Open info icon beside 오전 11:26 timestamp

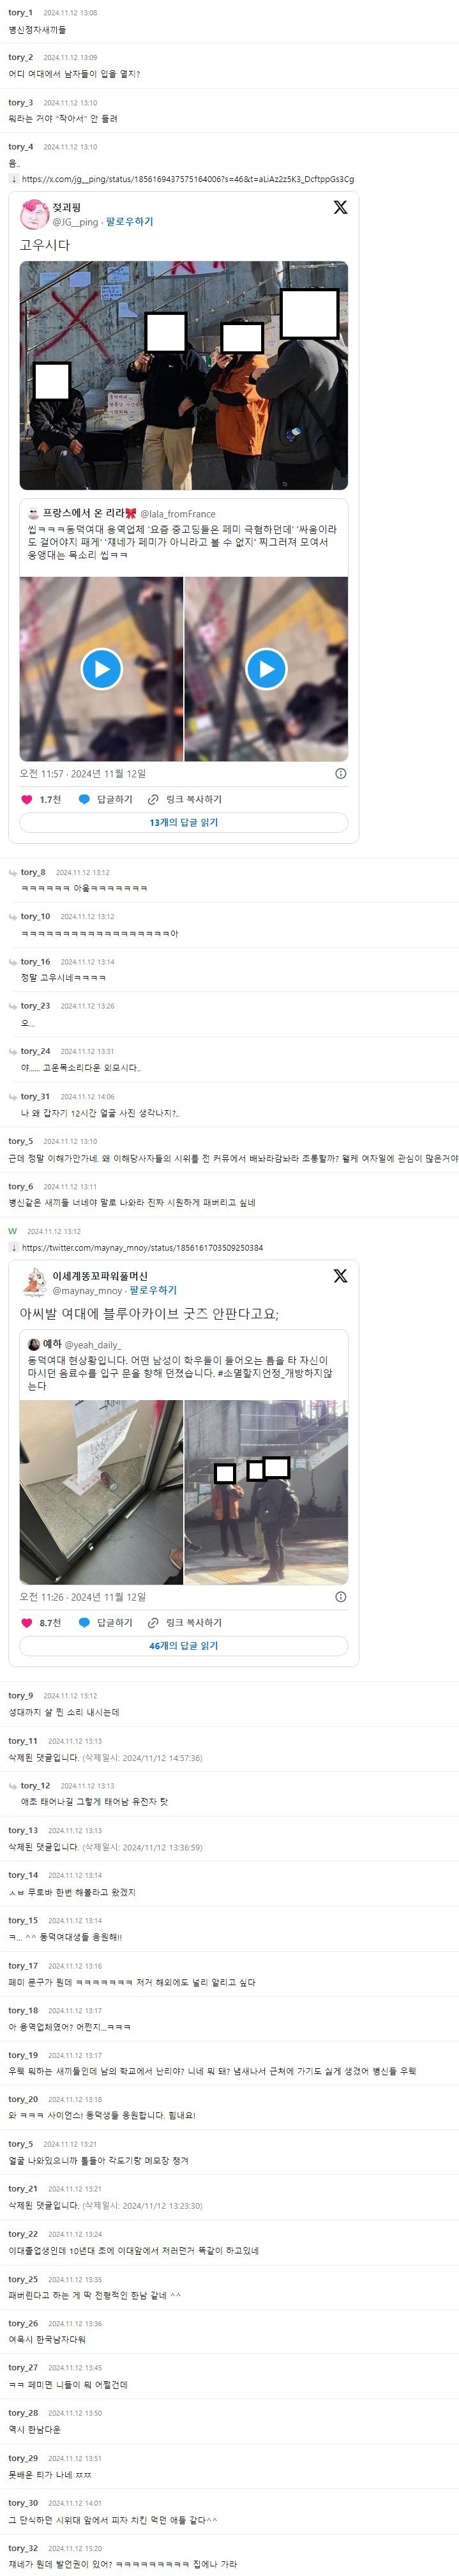[340, 1597]
